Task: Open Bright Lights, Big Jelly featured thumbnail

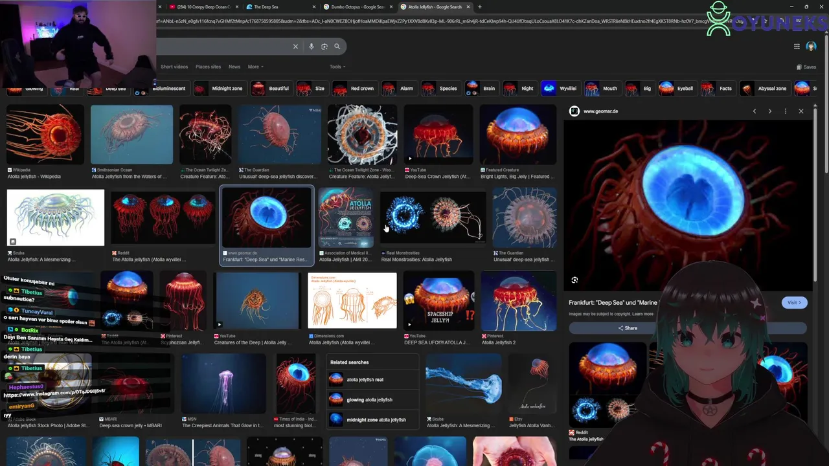Action: click(x=517, y=135)
